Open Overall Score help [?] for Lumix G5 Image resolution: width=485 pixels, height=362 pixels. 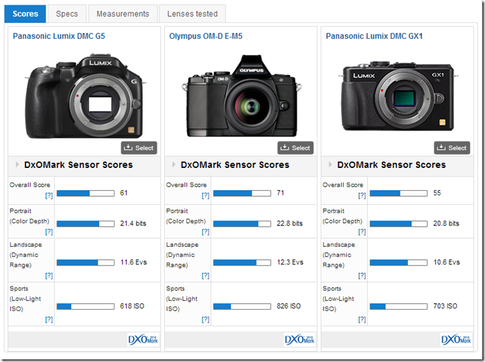49,195
